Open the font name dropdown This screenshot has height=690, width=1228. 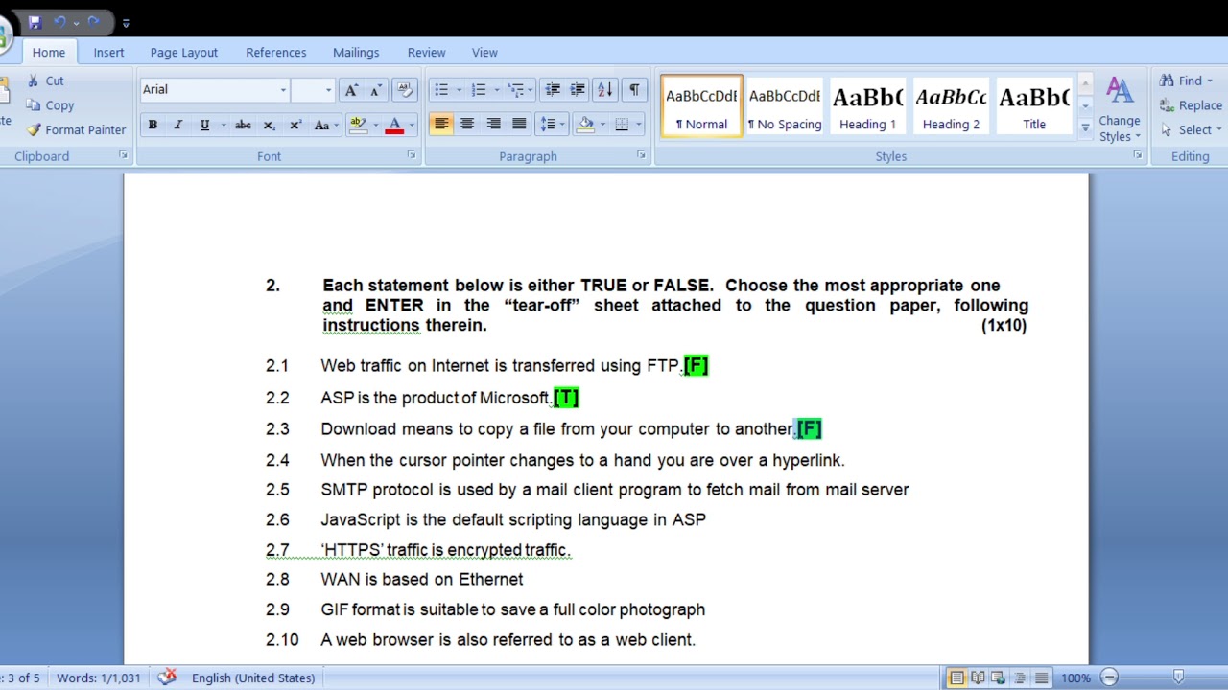283,90
